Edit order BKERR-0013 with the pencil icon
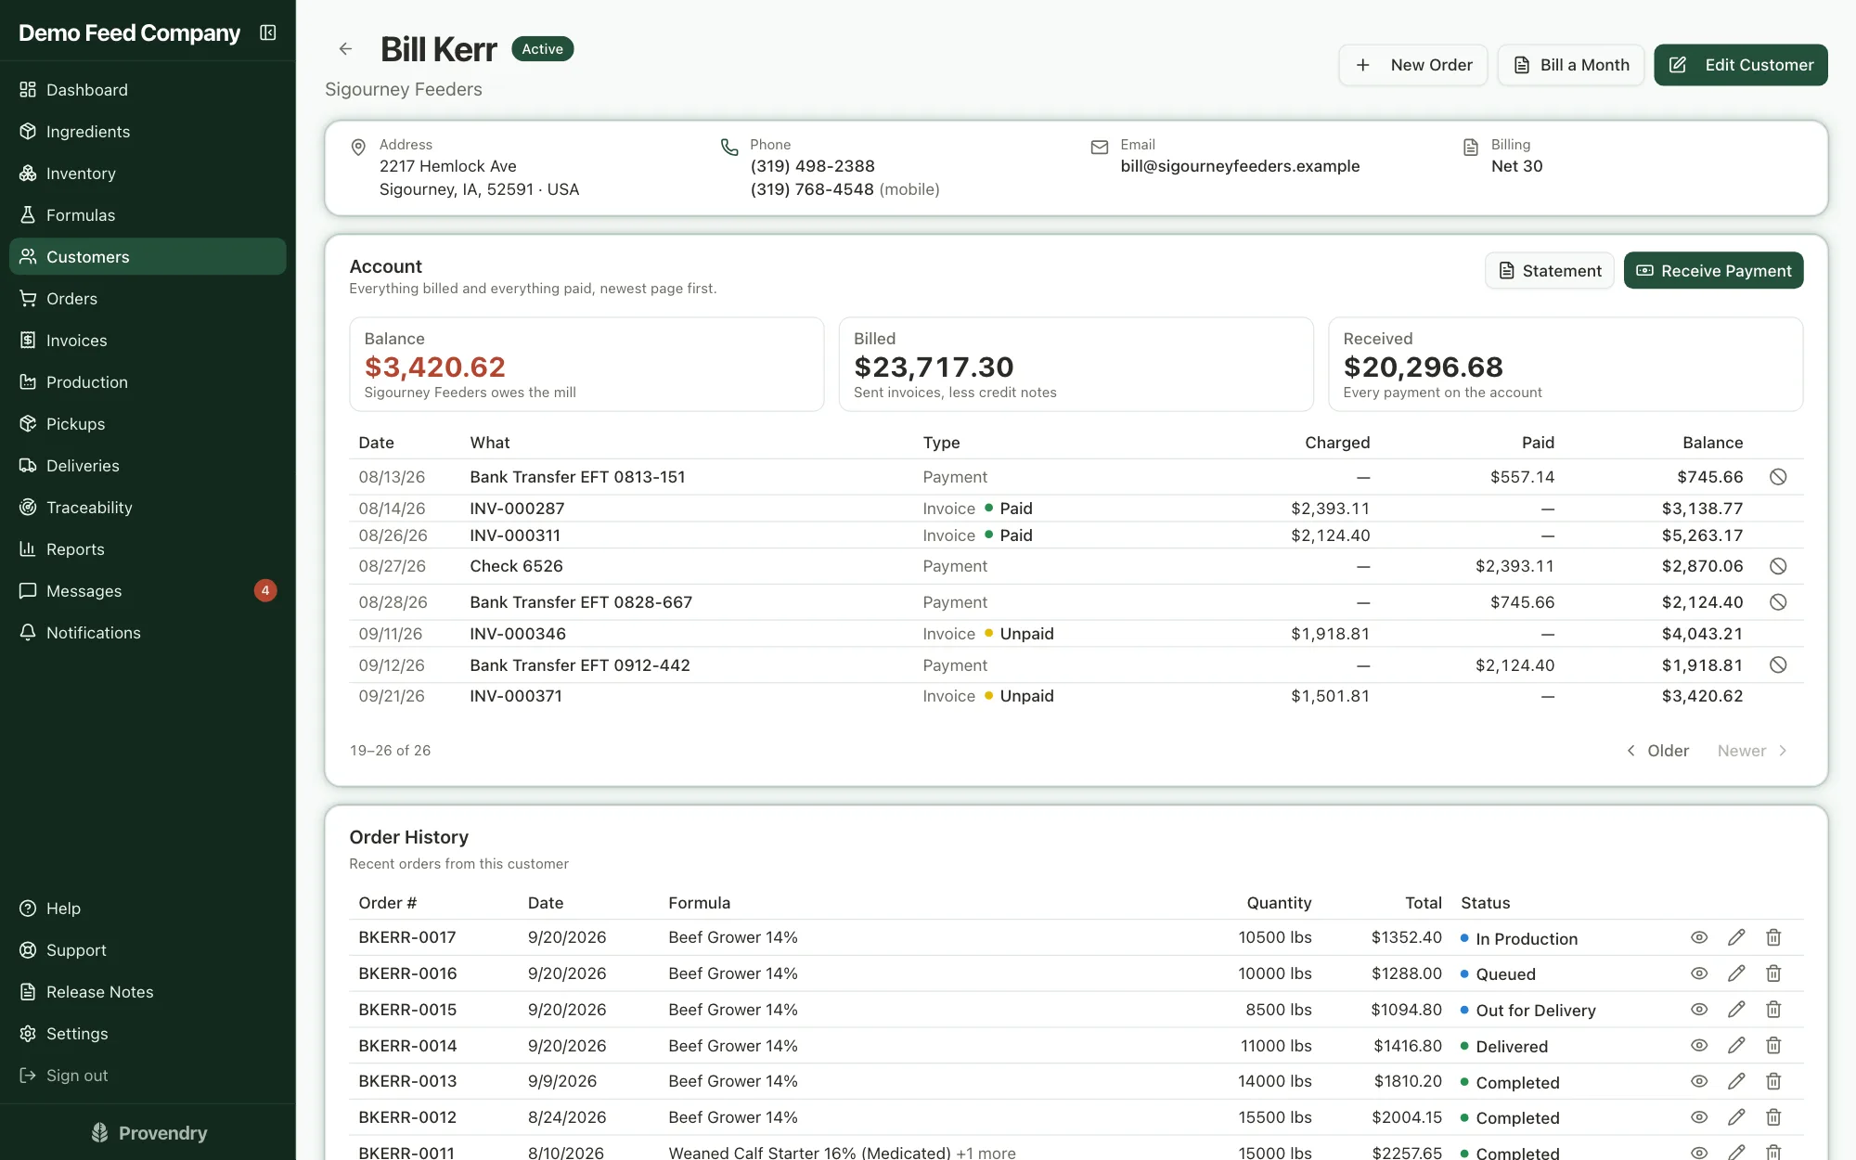The image size is (1856, 1160). 1736,1081
